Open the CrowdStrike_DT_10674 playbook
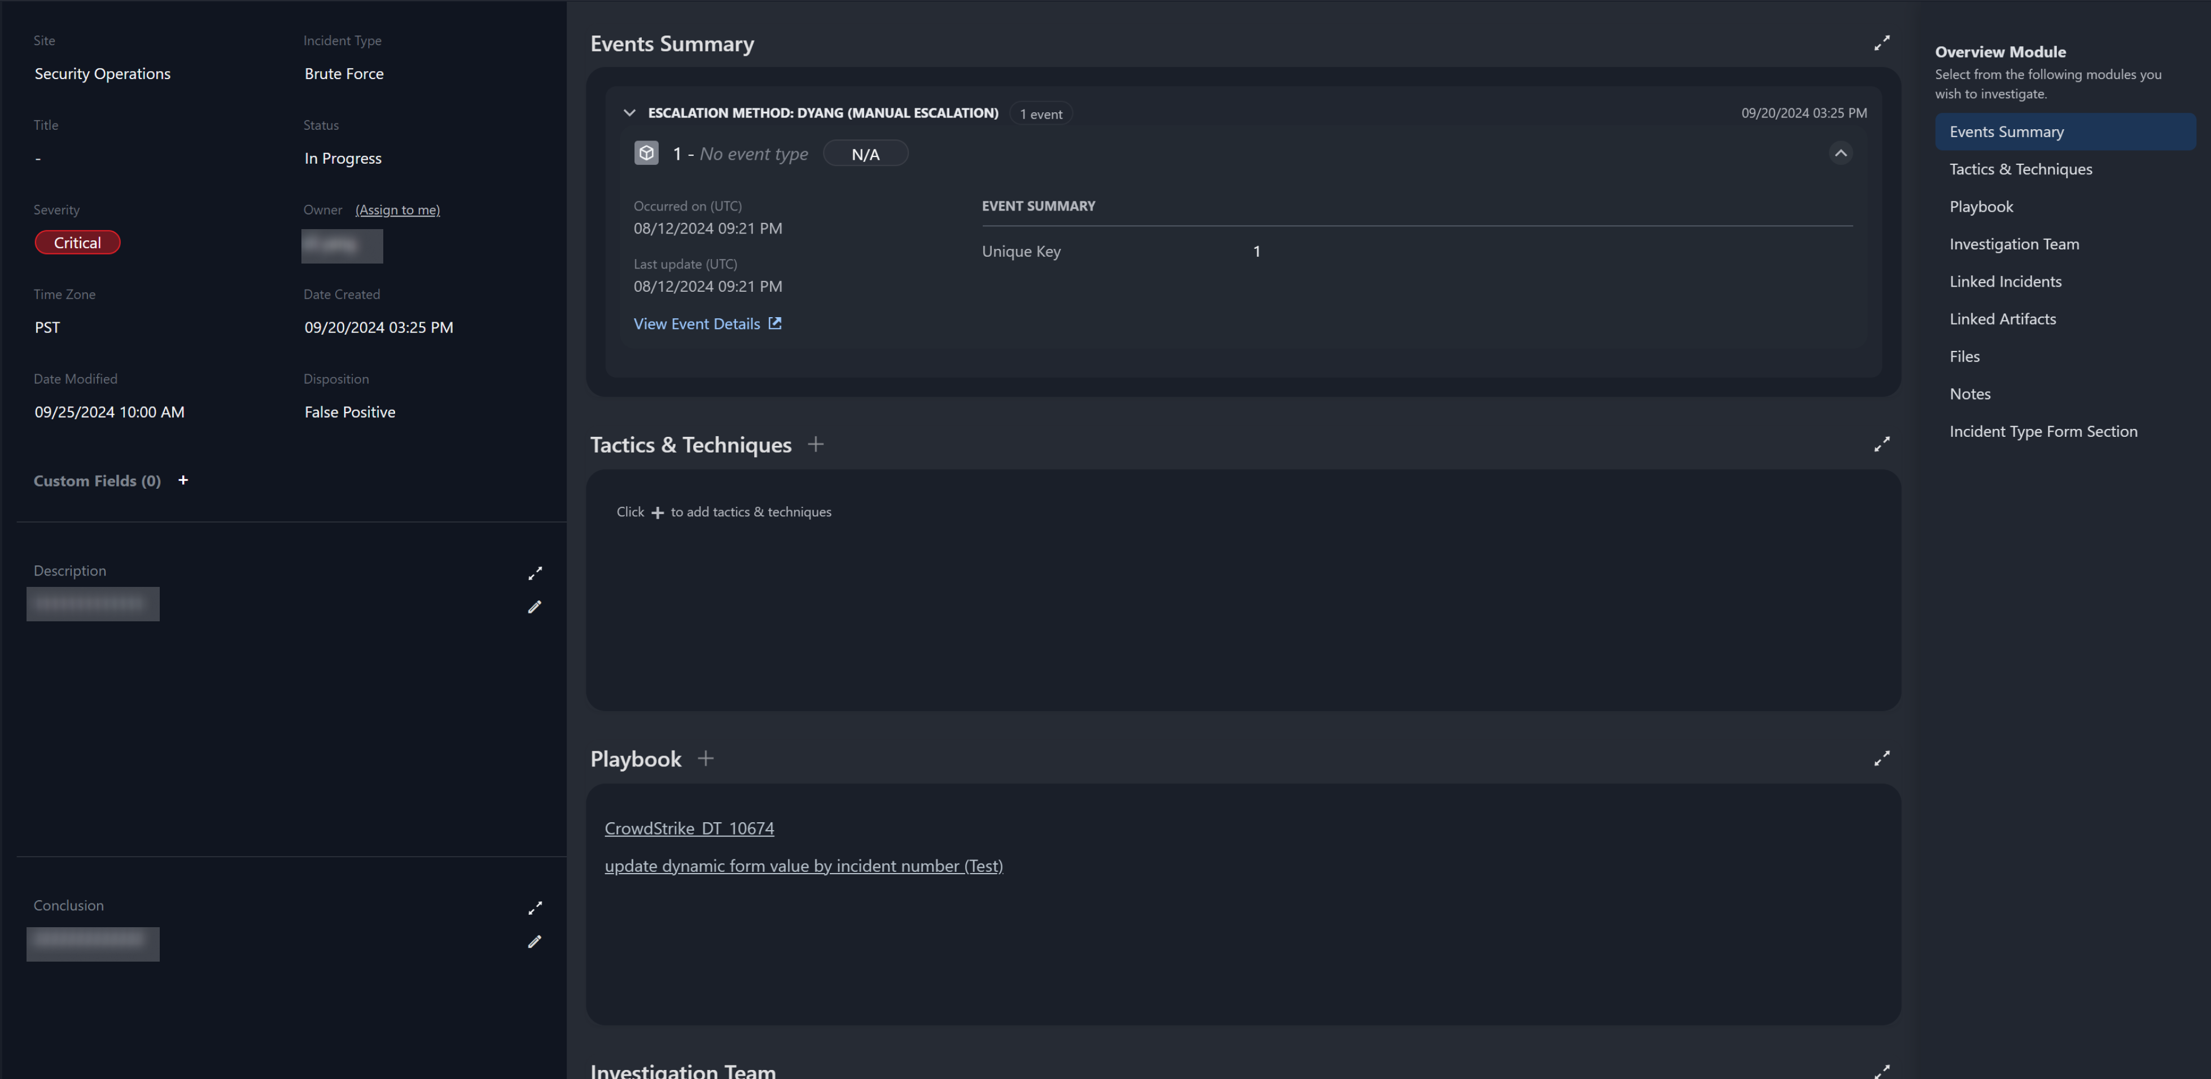 pos(689,828)
